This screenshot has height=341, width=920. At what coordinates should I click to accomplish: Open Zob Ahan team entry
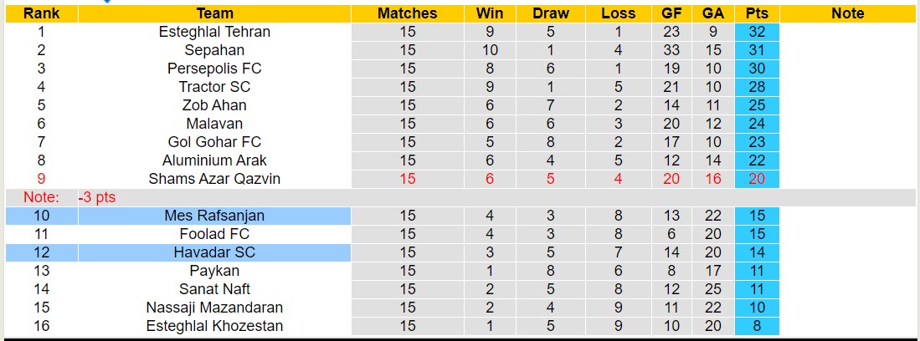point(214,105)
